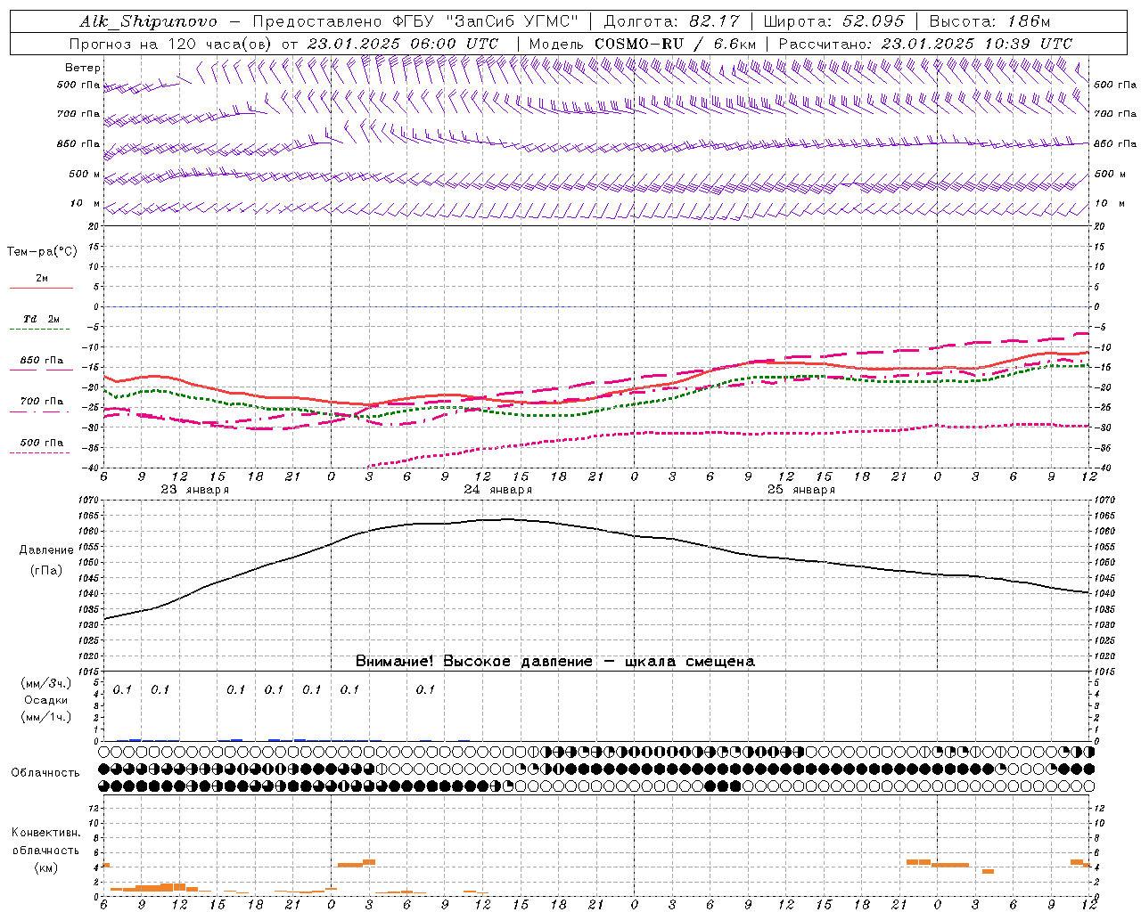Select the forecast start time 23.01.2025 06:00 UTC
Screen dimensions: 1141x912
click(x=402, y=44)
